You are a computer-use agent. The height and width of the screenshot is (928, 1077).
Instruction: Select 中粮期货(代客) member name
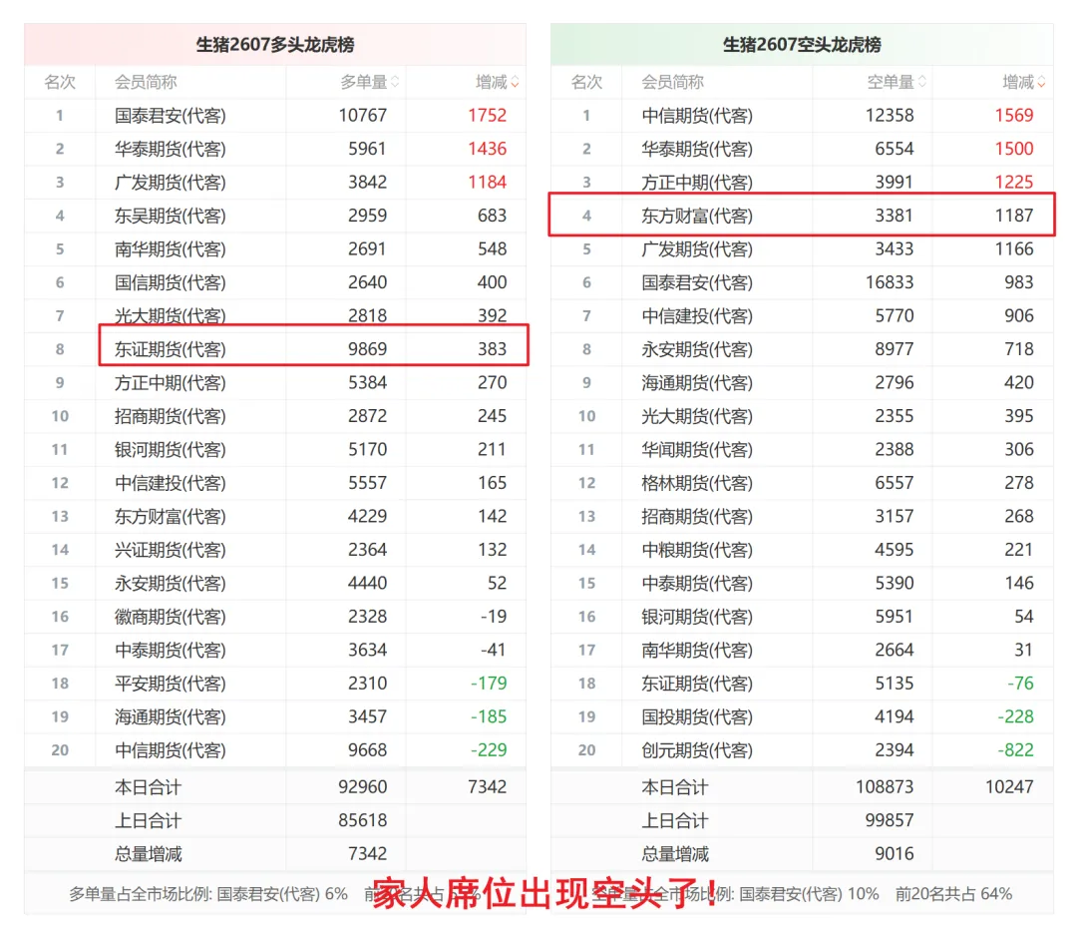(697, 550)
